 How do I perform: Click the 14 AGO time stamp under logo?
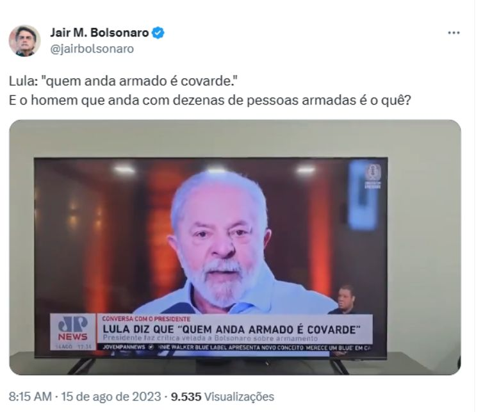[x=73, y=347]
